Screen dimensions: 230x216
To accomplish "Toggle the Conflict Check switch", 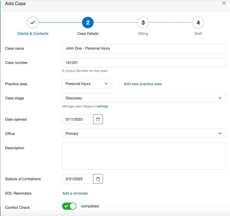I will [x=69, y=206].
